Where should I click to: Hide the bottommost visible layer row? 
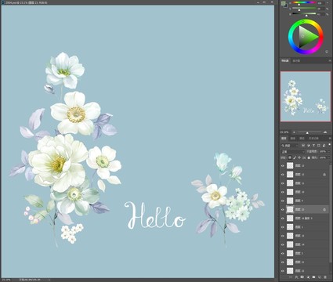coord(283,271)
